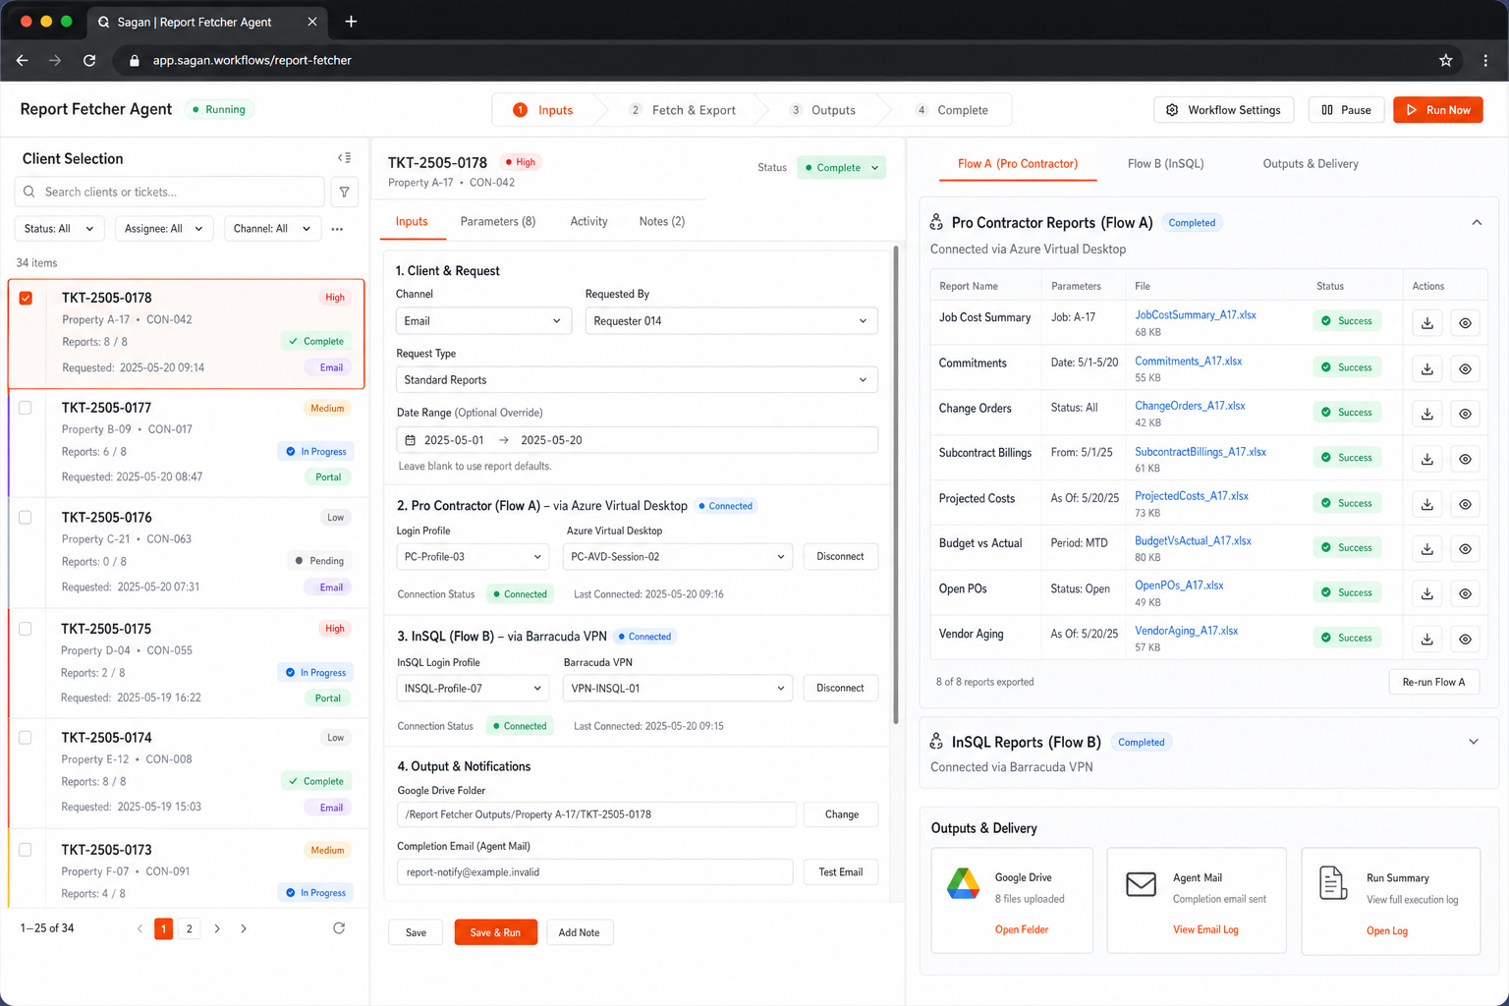Click the inputs panel vertical scrollbar
The height and width of the screenshot is (1006, 1509).
[x=896, y=484]
